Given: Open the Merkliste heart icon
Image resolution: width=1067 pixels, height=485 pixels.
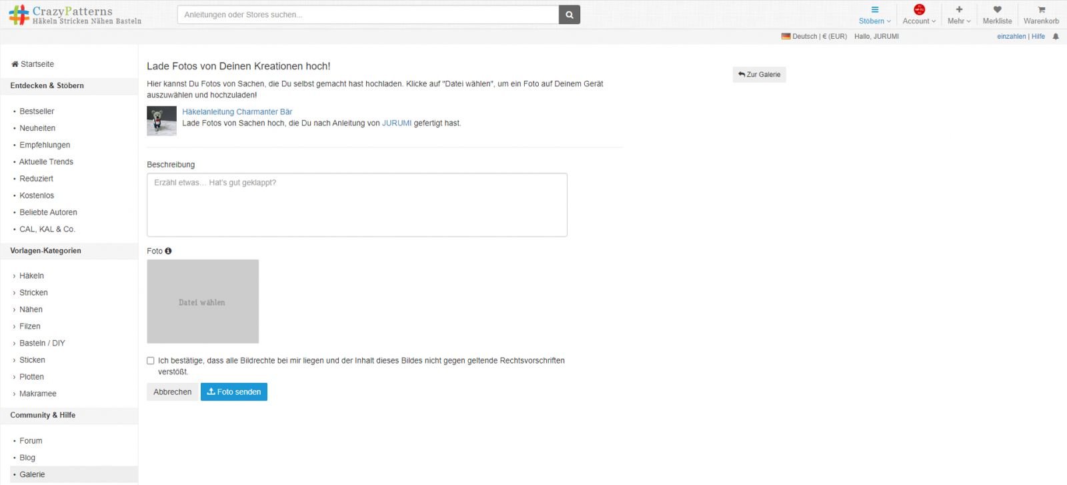Looking at the screenshot, I should [997, 15].
